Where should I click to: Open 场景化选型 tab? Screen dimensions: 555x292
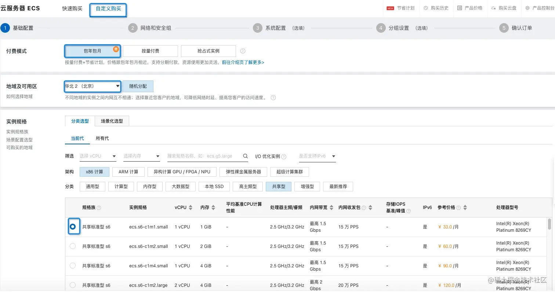[x=112, y=121]
